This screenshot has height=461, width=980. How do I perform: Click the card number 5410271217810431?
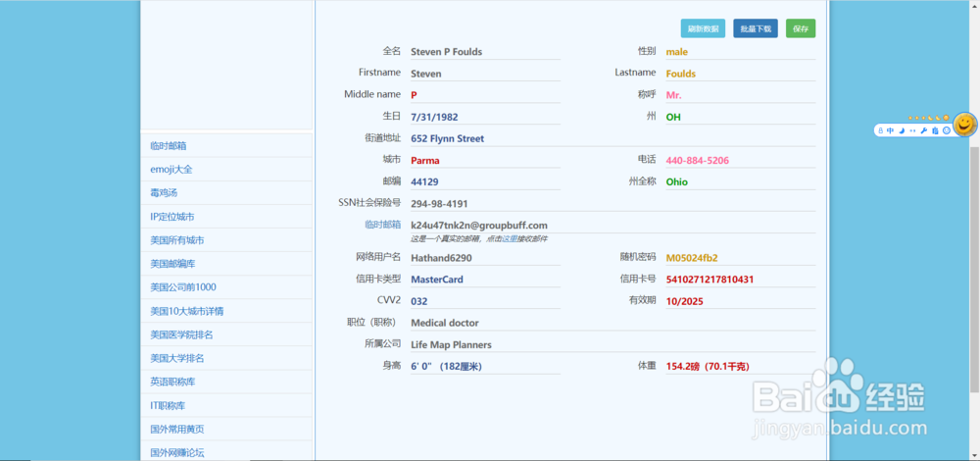coord(741,280)
